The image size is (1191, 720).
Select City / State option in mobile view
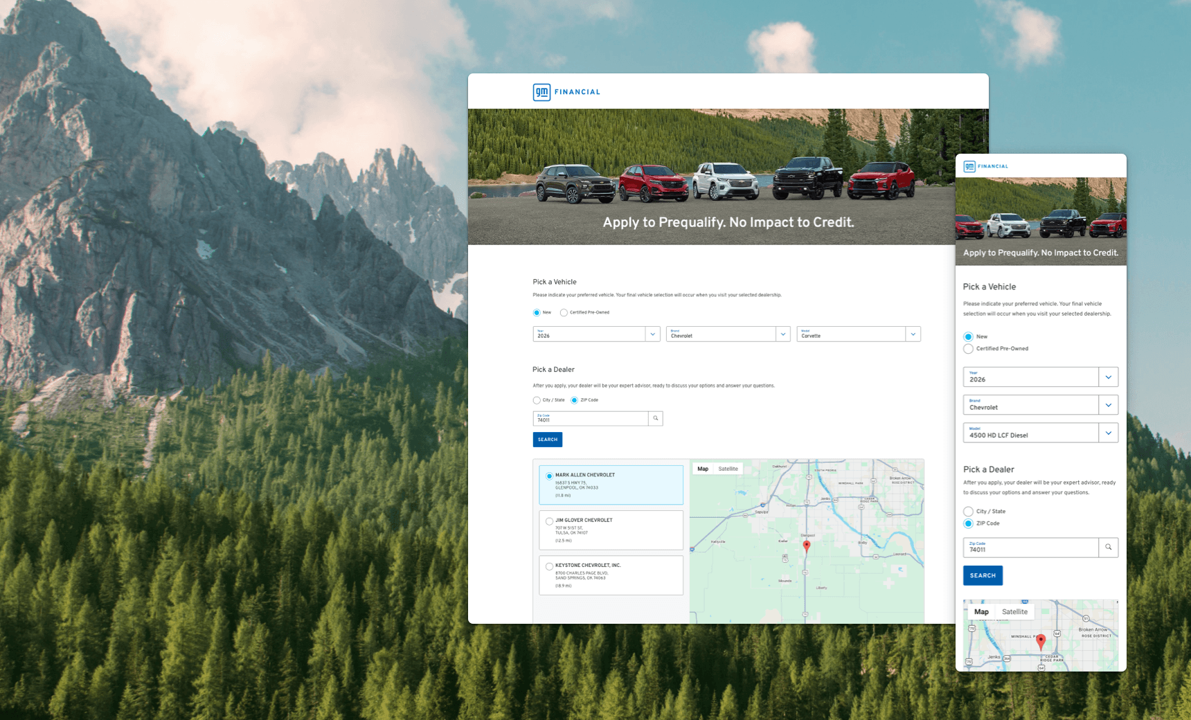point(968,511)
